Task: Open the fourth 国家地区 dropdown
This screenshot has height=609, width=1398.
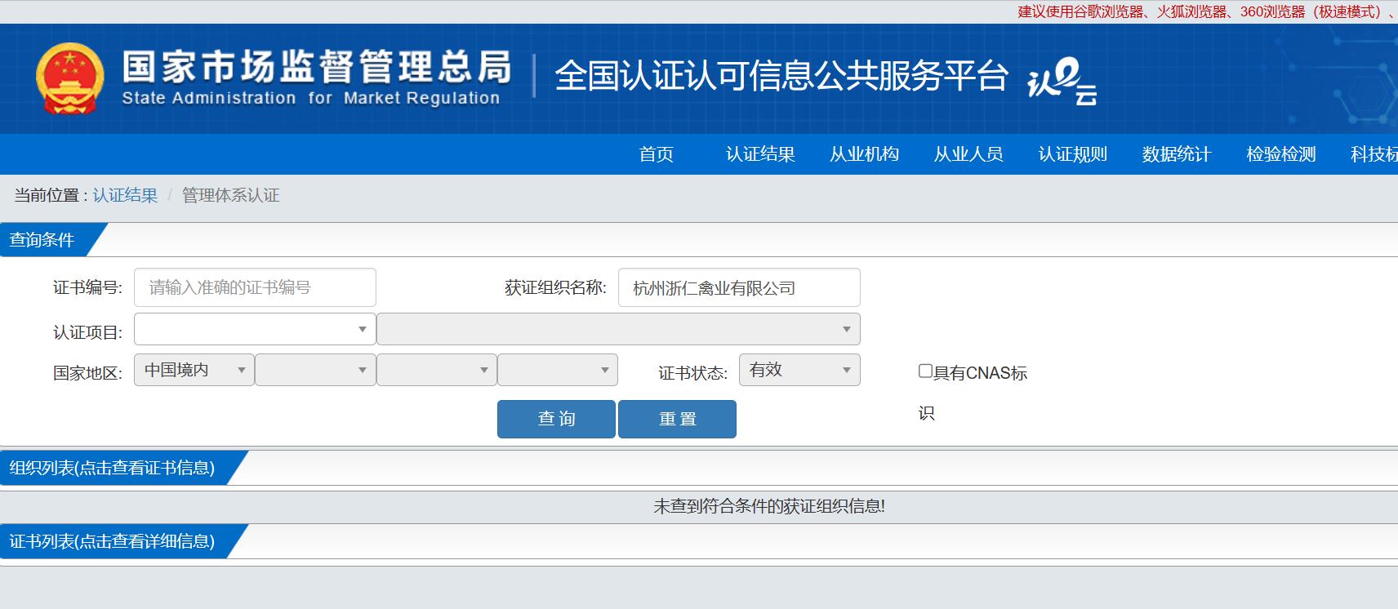Action: (x=558, y=370)
